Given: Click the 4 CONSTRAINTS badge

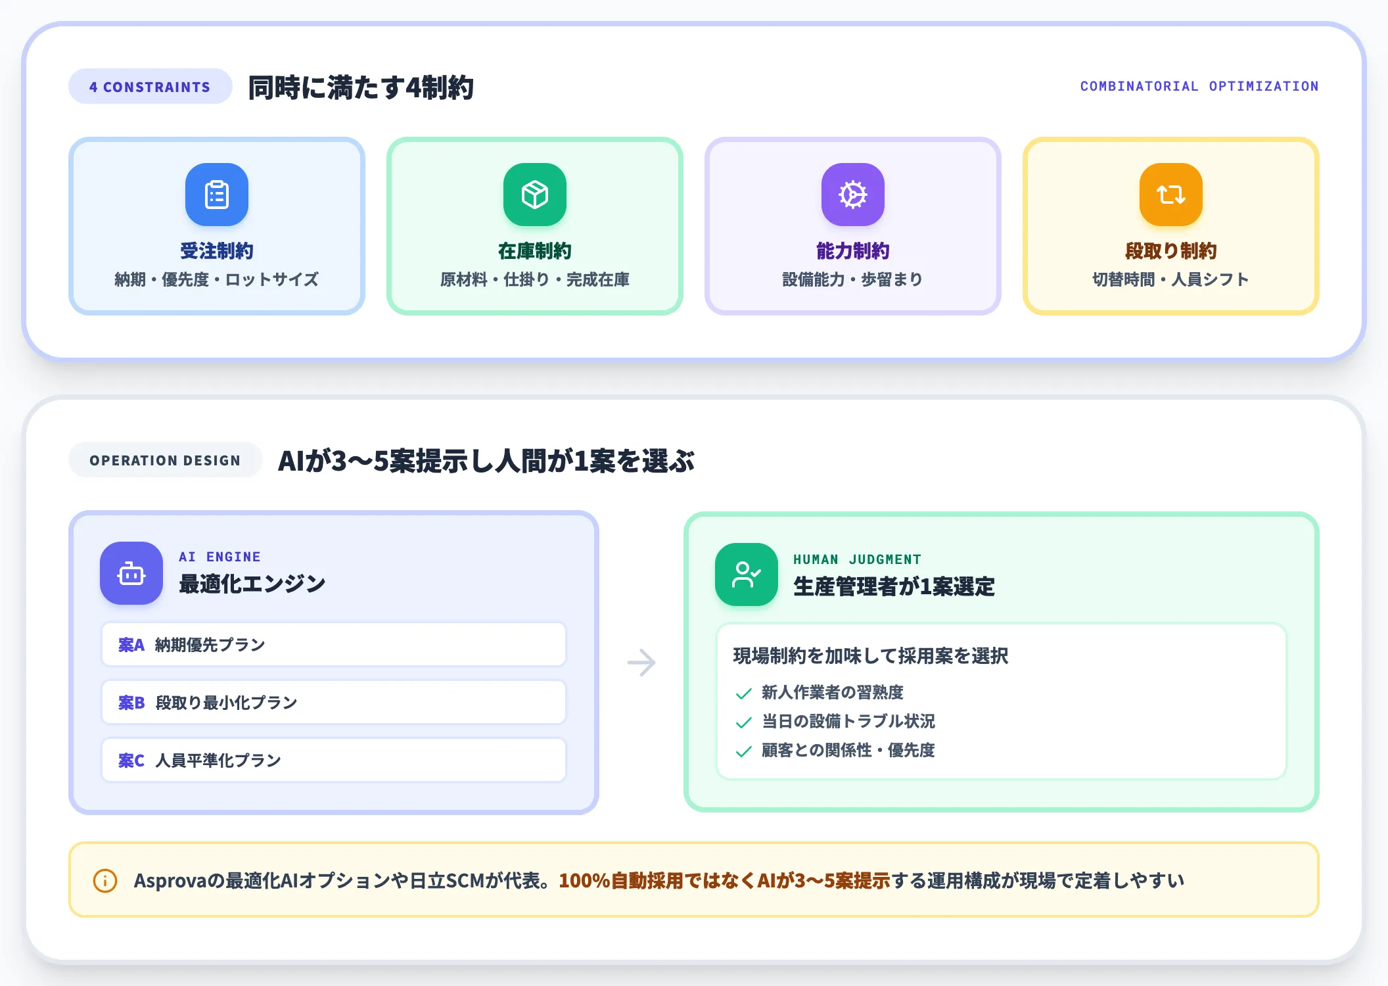Looking at the screenshot, I should click(150, 87).
